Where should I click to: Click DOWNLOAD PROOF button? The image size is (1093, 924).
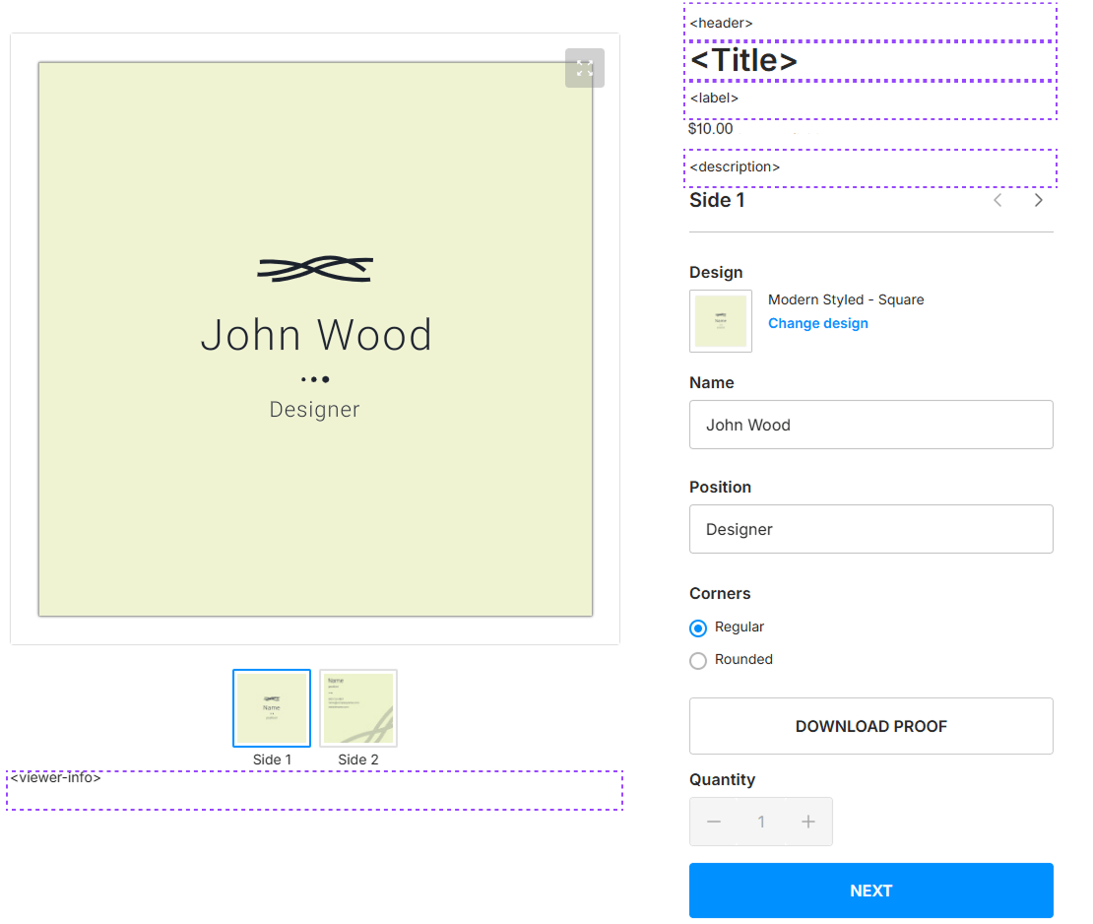pos(870,726)
